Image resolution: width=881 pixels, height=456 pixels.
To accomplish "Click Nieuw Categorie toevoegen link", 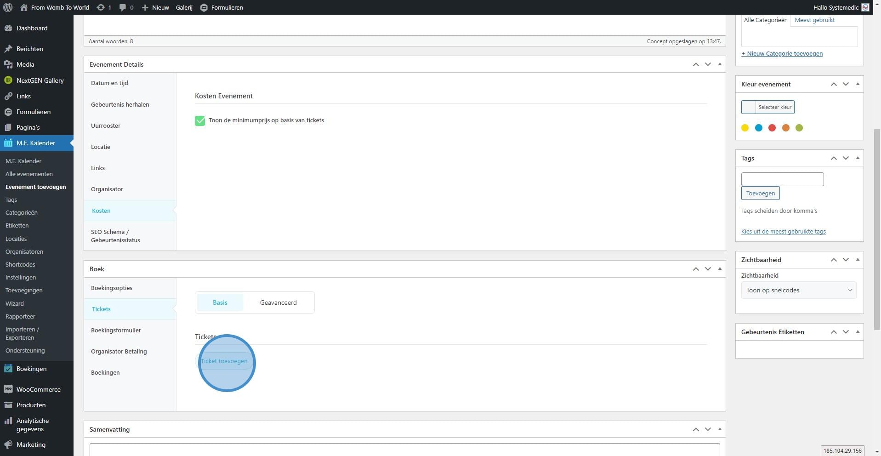I will pos(782,54).
